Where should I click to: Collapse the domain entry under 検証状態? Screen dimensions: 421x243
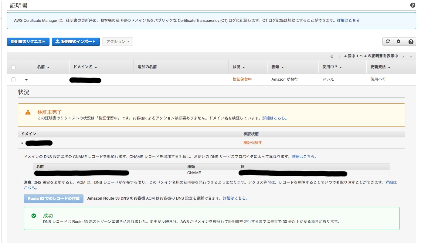(22, 143)
